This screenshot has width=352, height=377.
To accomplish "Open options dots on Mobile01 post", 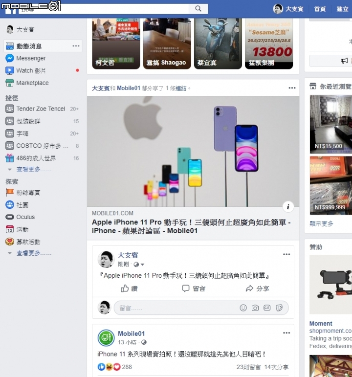I will click(286, 333).
